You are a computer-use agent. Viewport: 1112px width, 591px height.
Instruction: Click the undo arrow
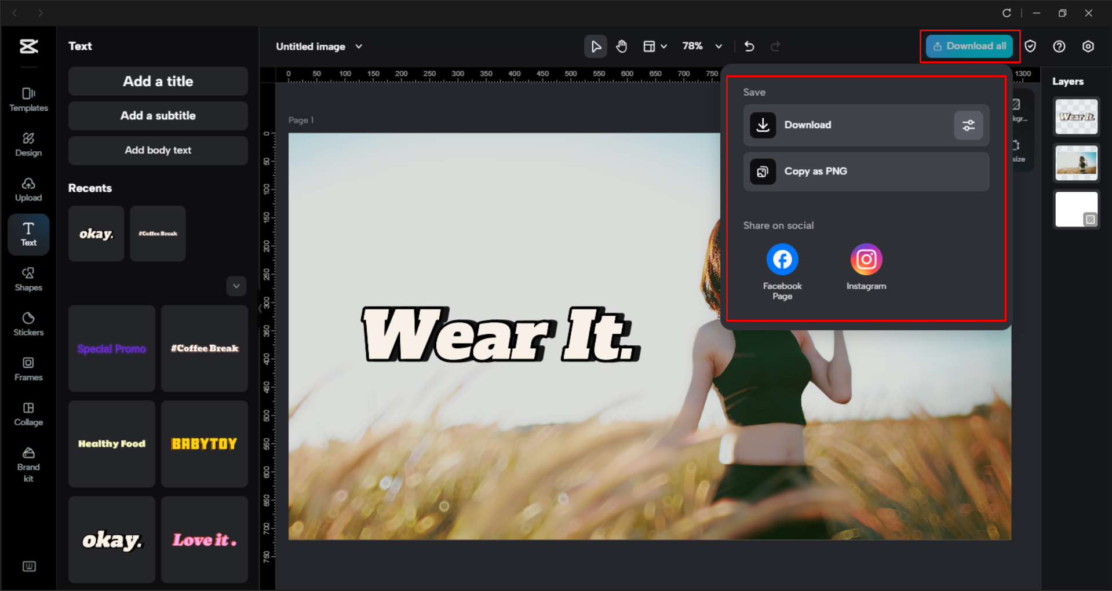[749, 46]
